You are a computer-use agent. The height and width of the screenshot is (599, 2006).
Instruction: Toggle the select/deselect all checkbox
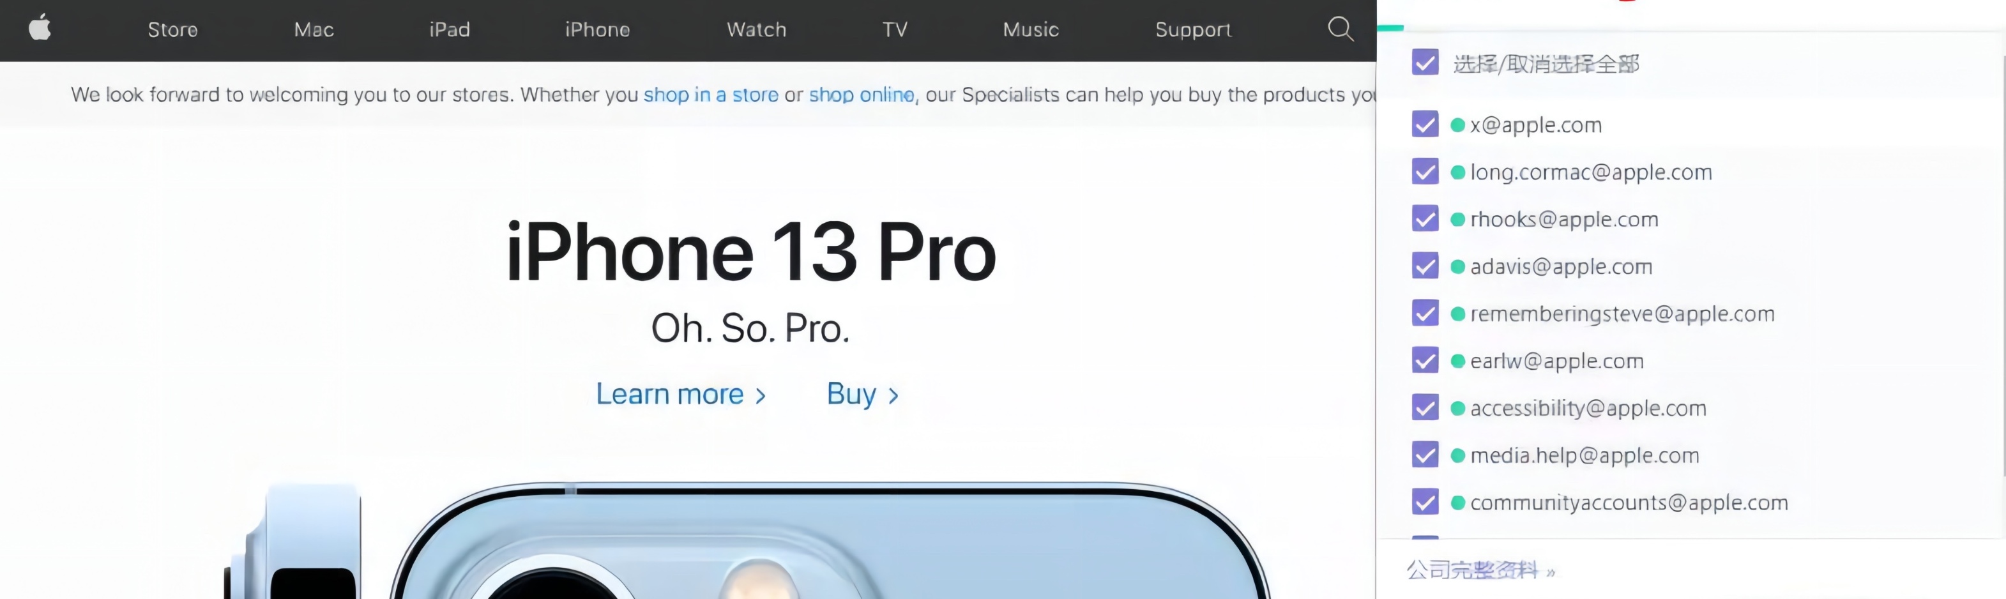pyautogui.click(x=1425, y=63)
